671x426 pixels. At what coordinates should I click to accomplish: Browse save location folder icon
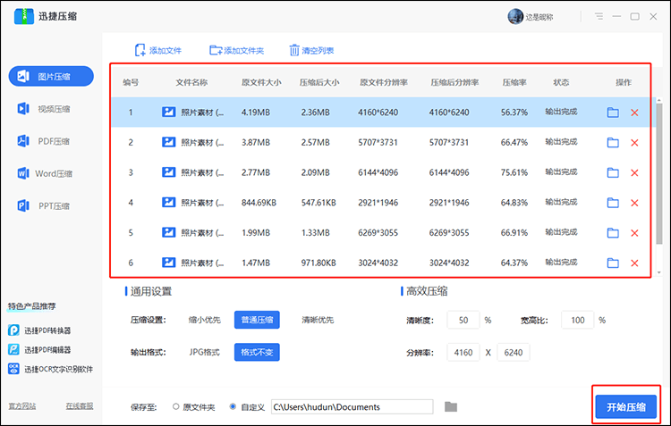[451, 407]
